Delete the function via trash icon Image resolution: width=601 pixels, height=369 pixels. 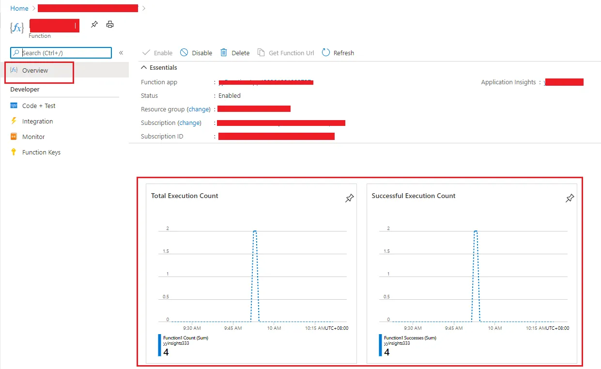[224, 52]
